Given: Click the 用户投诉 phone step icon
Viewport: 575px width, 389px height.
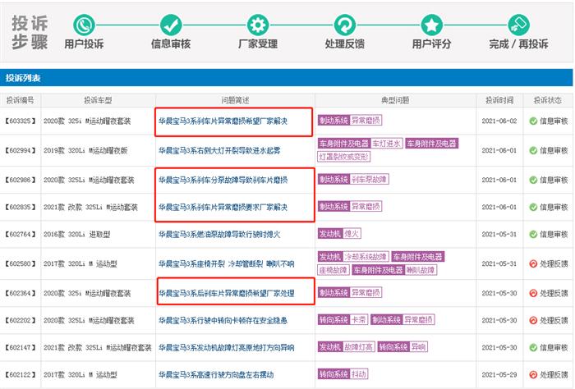Looking at the screenshot, I should point(84,25).
